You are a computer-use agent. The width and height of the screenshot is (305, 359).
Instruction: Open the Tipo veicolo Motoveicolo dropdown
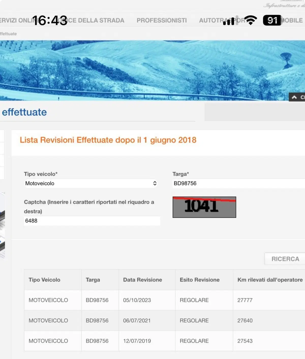point(91,183)
